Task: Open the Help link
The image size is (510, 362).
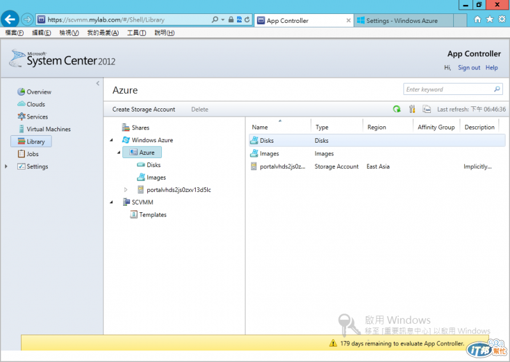Action: click(492, 68)
